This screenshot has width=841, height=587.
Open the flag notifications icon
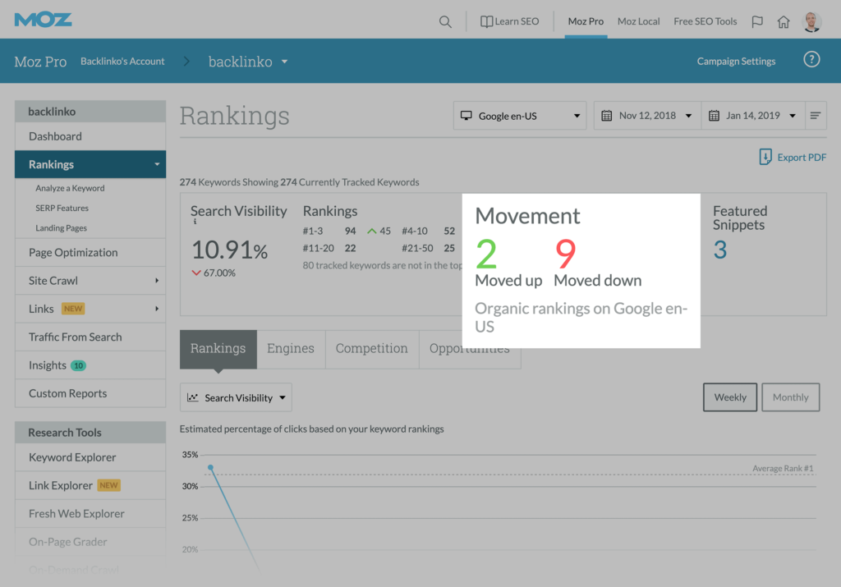757,22
